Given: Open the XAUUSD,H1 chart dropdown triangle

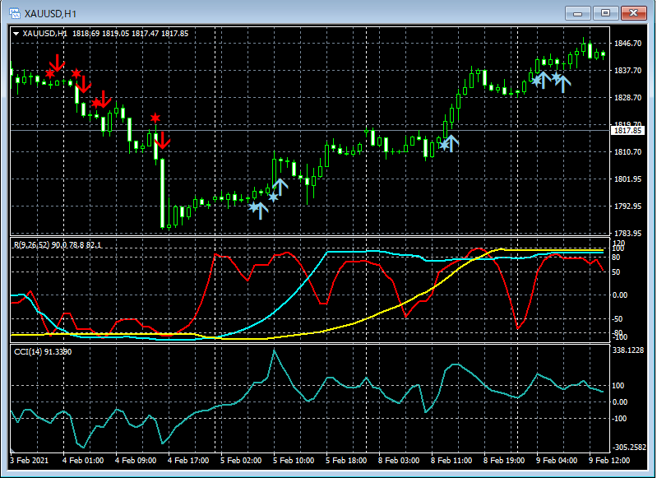Looking at the screenshot, I should pyautogui.click(x=16, y=34).
